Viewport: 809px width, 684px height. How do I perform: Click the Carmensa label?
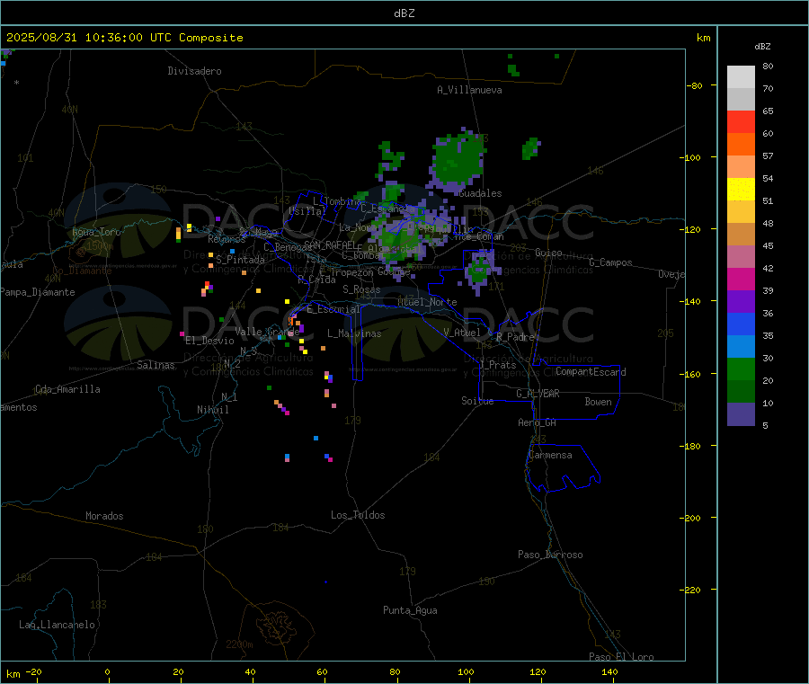(x=550, y=456)
